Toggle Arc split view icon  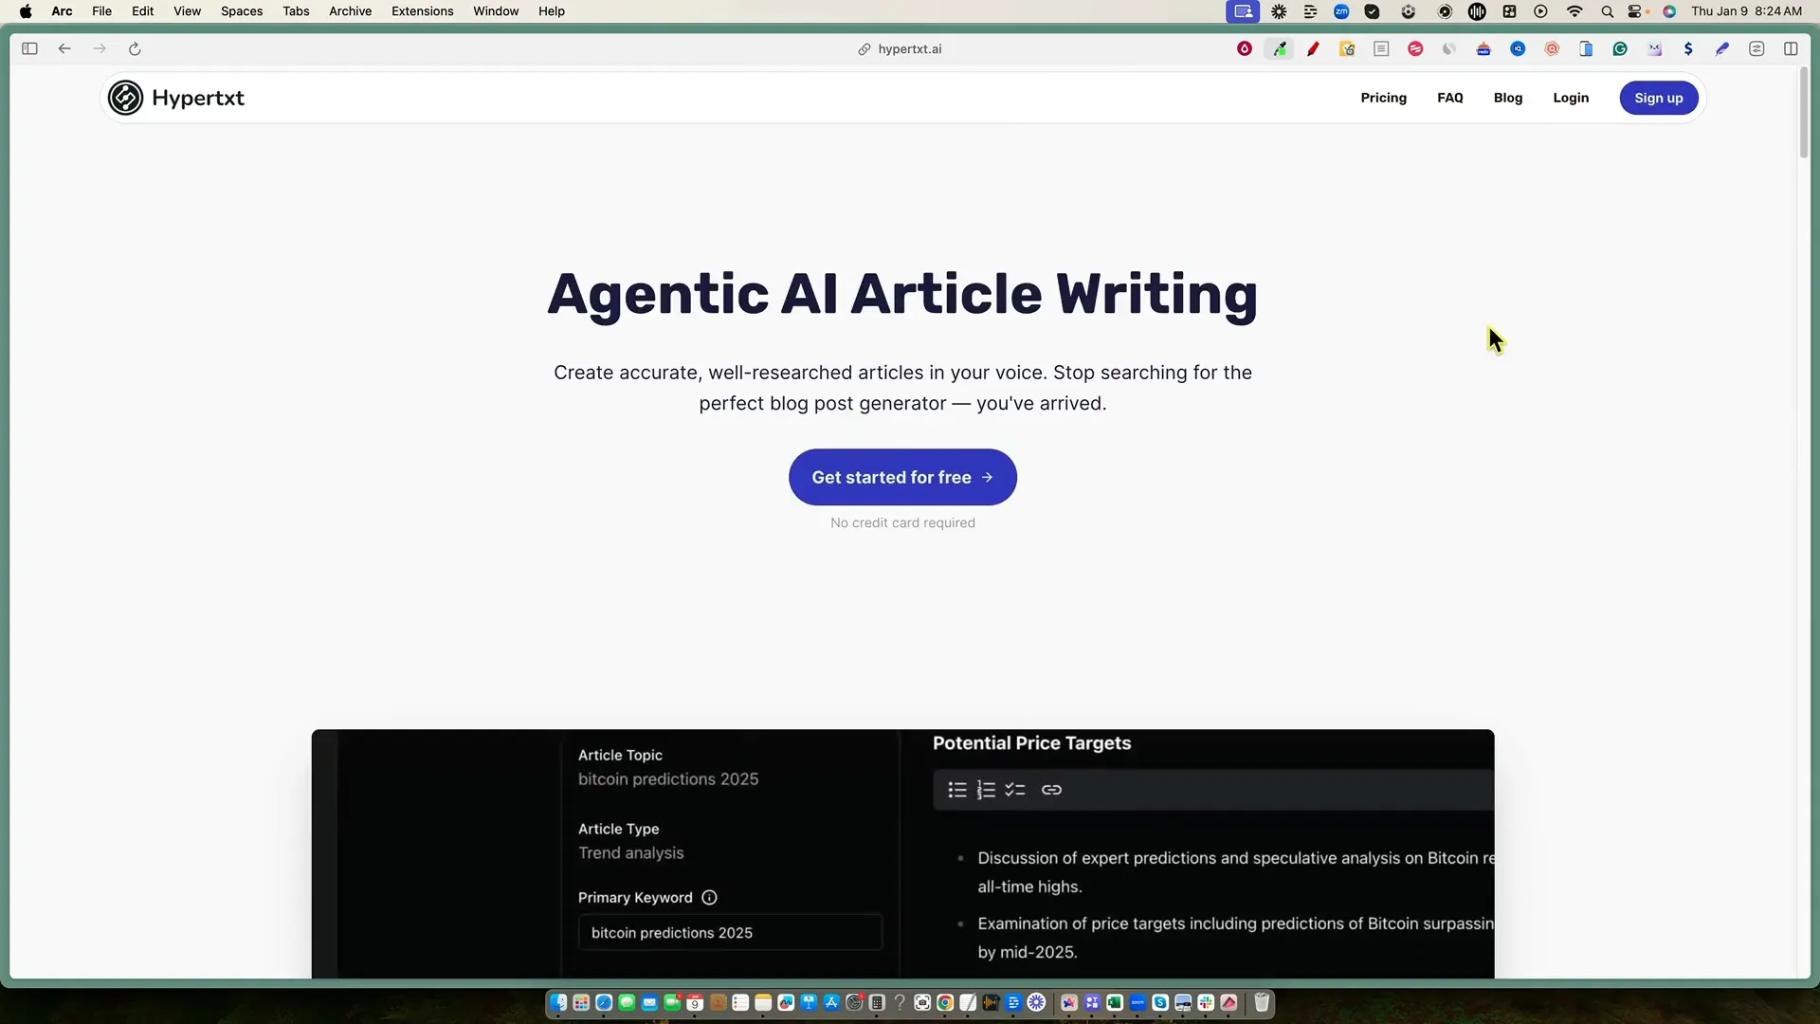coord(1791,49)
